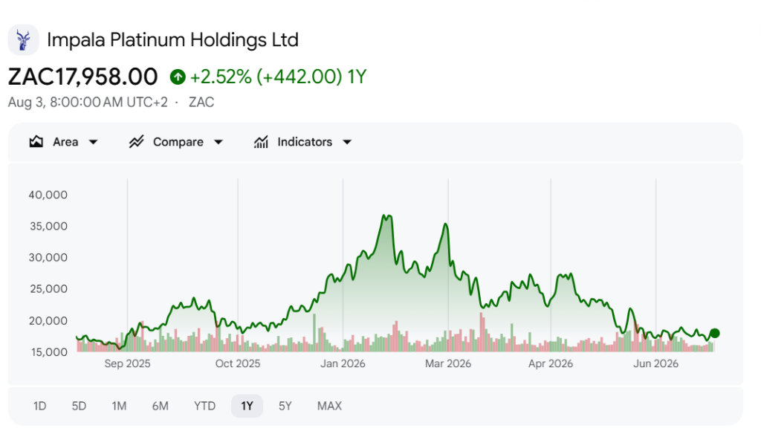Click the 15,000 y-axis label
This screenshot has height=437, width=761.
pos(49,352)
